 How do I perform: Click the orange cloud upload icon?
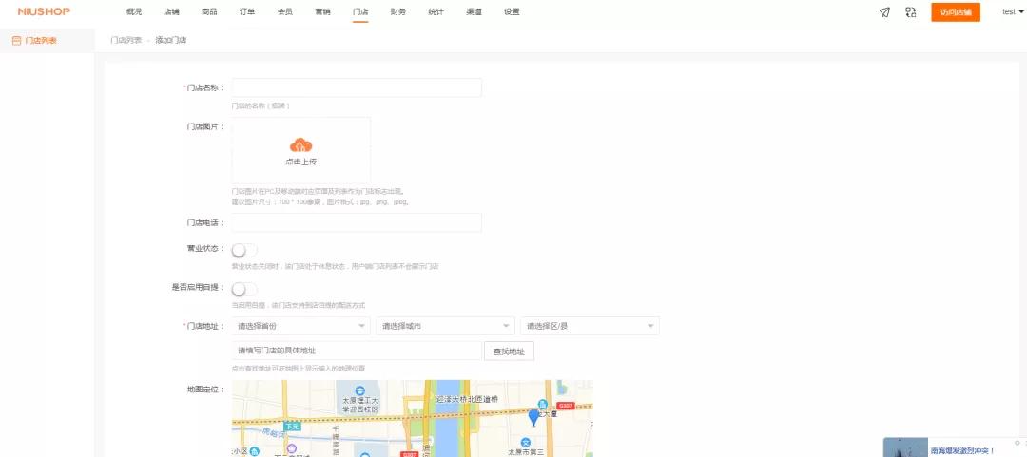point(300,145)
